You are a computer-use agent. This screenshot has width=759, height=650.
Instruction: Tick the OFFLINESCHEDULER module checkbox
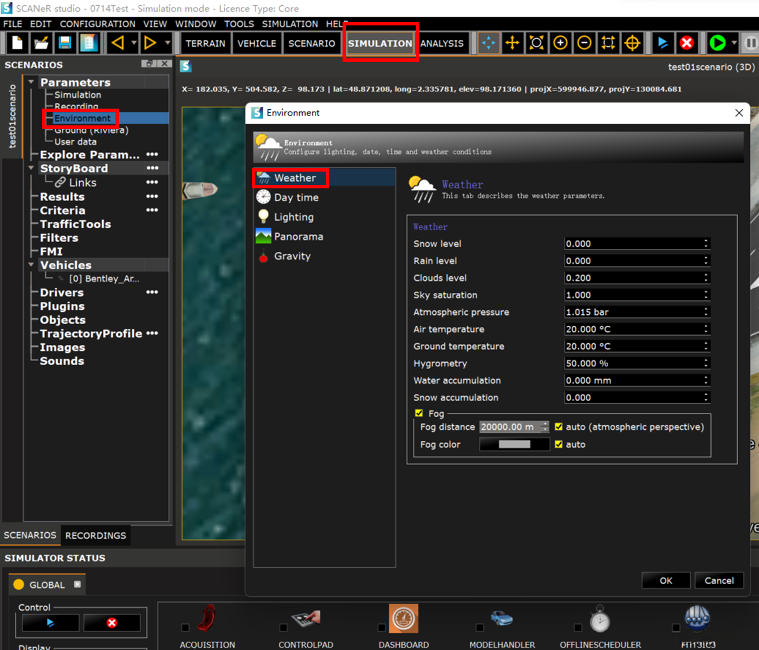coord(578,627)
